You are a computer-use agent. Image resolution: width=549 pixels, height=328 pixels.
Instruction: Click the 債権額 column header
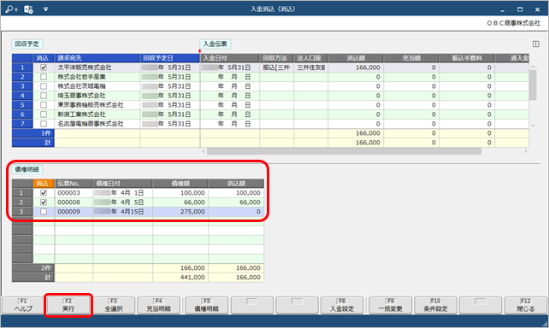(x=180, y=184)
